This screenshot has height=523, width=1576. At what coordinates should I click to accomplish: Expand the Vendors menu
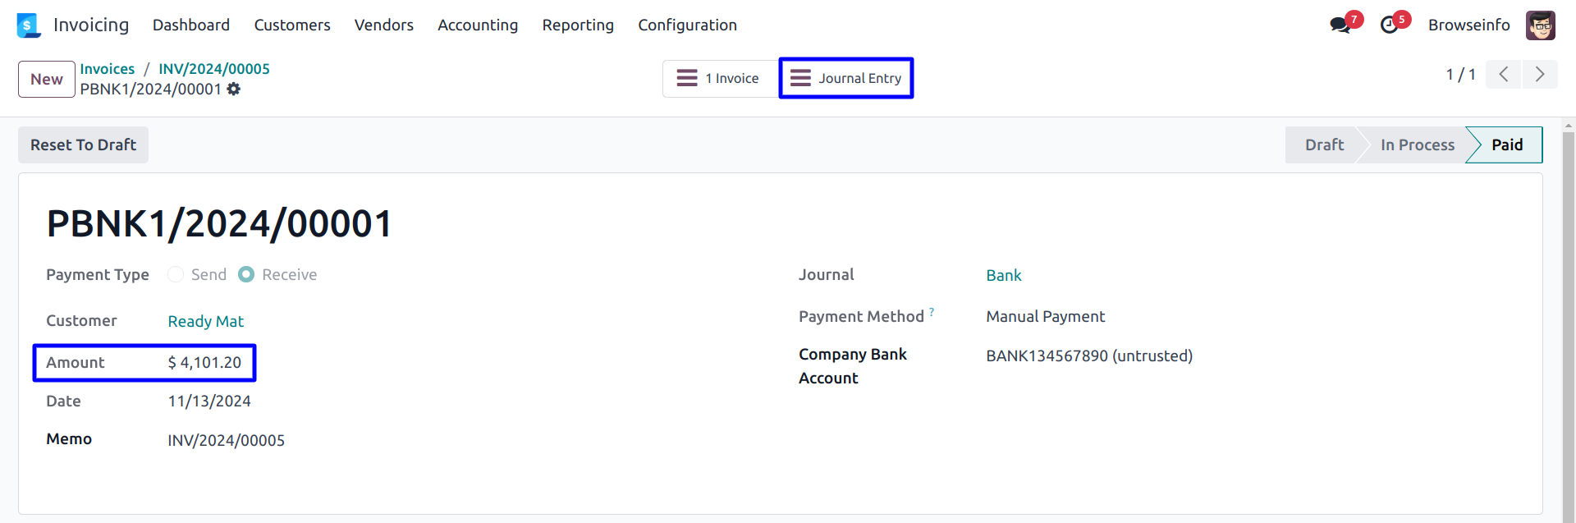(383, 25)
